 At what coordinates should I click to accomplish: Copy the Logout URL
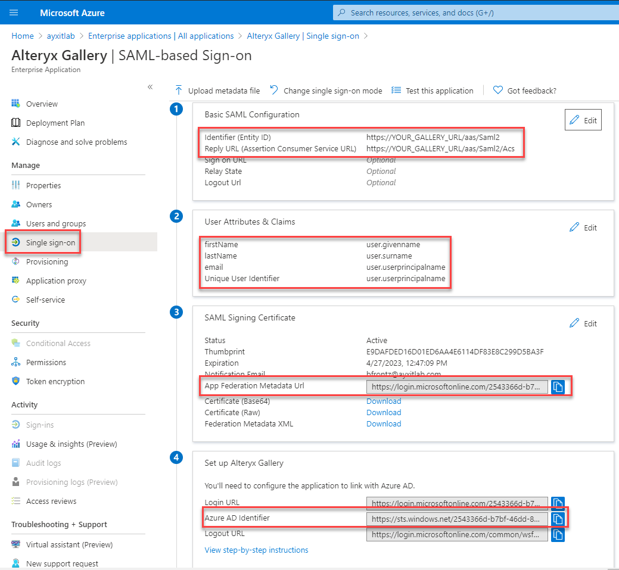tap(558, 534)
